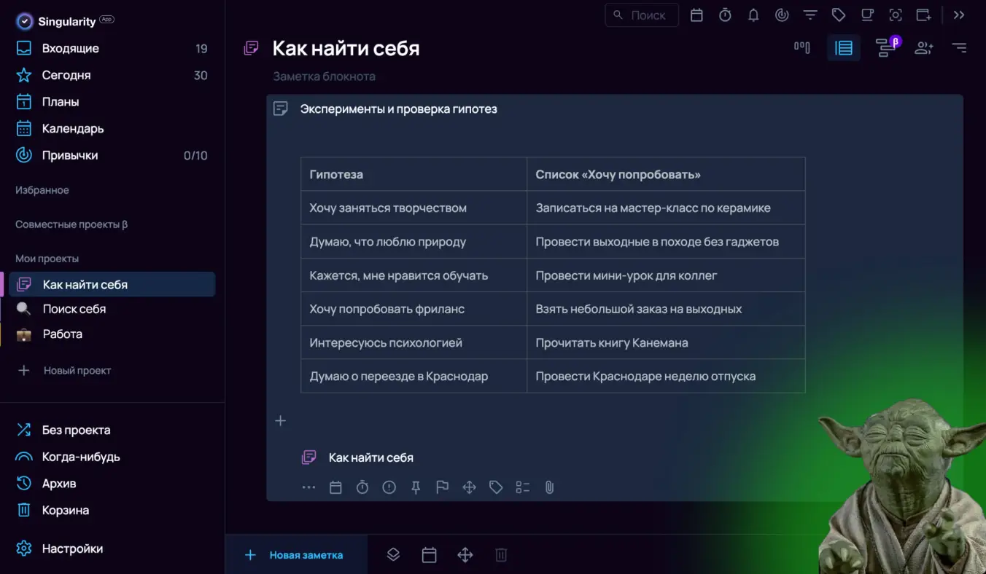Screen dimensions: 986x574
Task: Set priority with the exclamation circle icon
Action: click(389, 487)
